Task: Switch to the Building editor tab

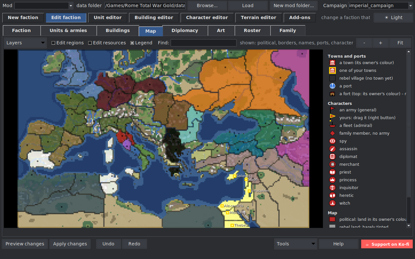Action: [x=154, y=17]
